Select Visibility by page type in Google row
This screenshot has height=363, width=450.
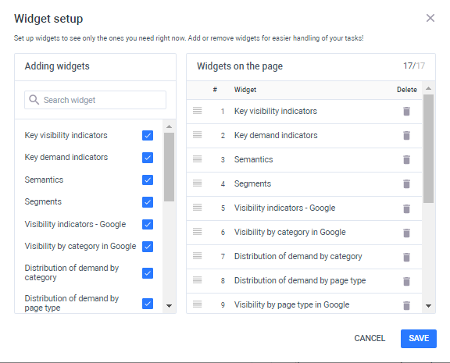click(304, 304)
